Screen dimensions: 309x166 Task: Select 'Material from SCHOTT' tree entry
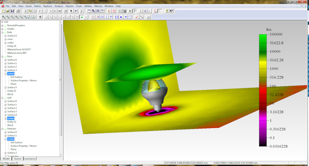tap(19, 49)
